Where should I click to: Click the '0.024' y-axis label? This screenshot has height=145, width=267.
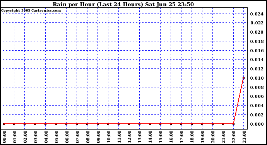(x=257, y=14)
